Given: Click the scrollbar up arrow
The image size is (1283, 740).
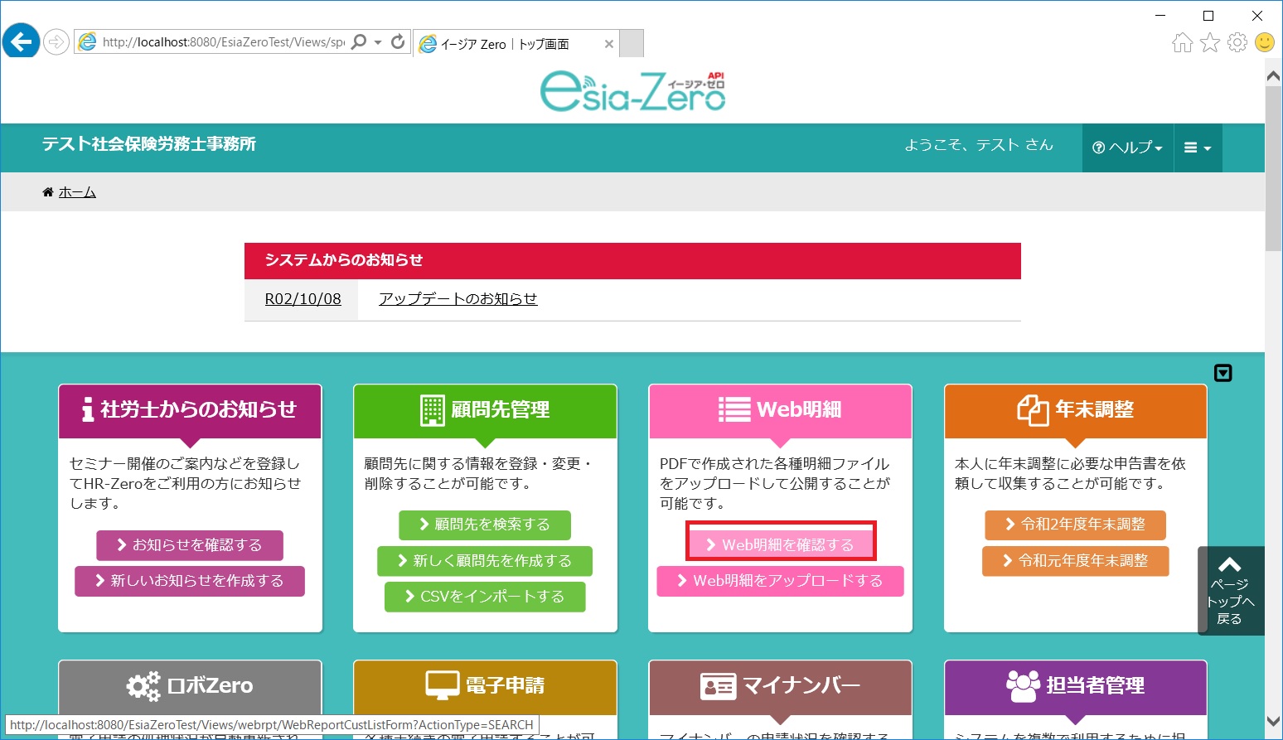Looking at the screenshot, I should click(x=1274, y=75).
